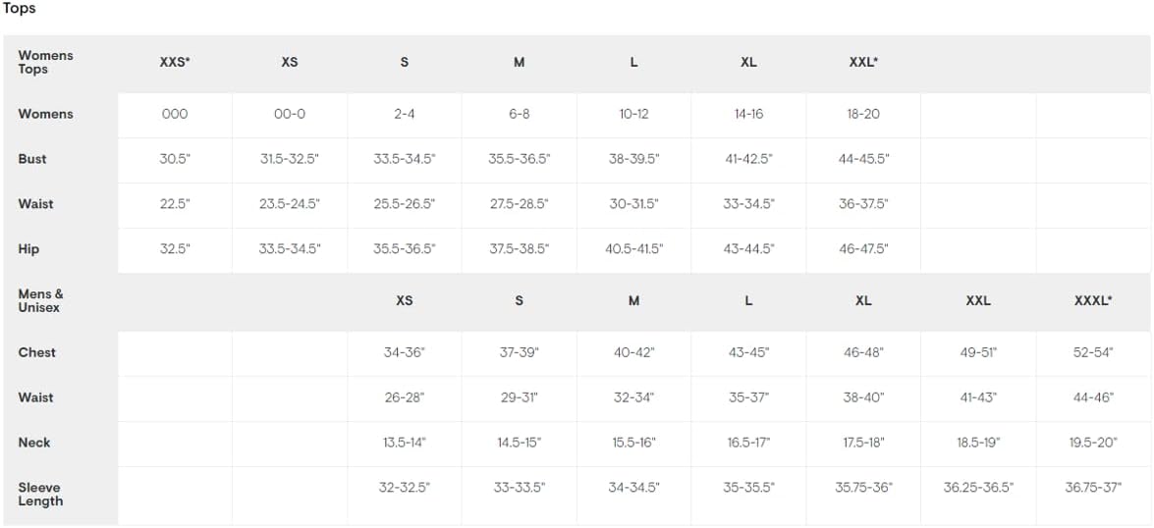Click the 26-28" mens waist cell
Image resolution: width=1154 pixels, height=528 pixels.
(404, 397)
